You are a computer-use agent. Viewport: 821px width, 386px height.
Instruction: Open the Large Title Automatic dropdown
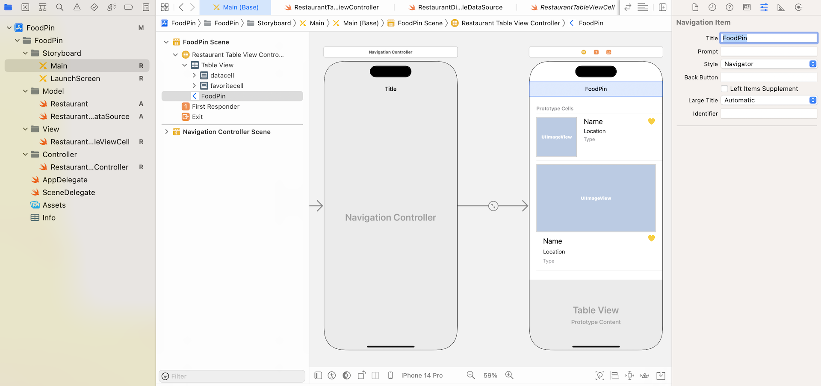point(769,100)
